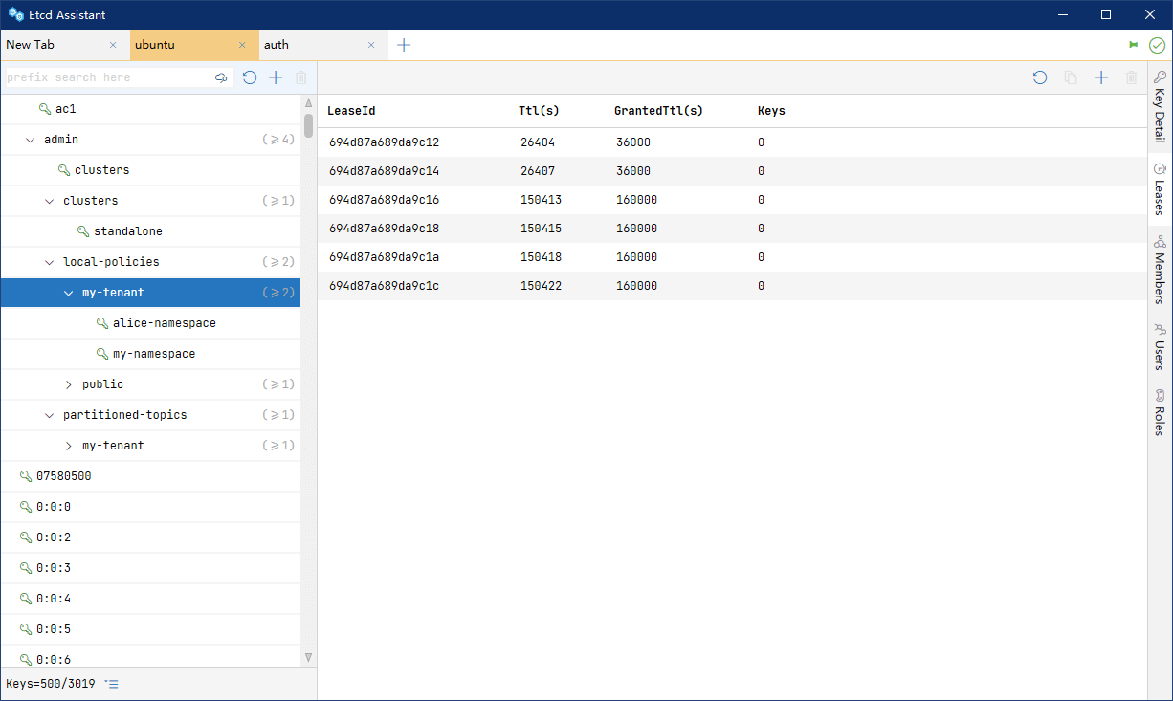Image resolution: width=1173 pixels, height=701 pixels.
Task: Click the green connection status checkmark
Action: [x=1157, y=45]
